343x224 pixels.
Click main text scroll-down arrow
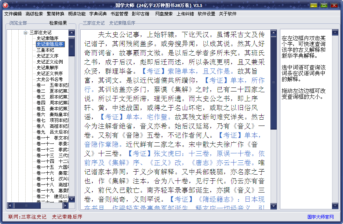click(273, 206)
